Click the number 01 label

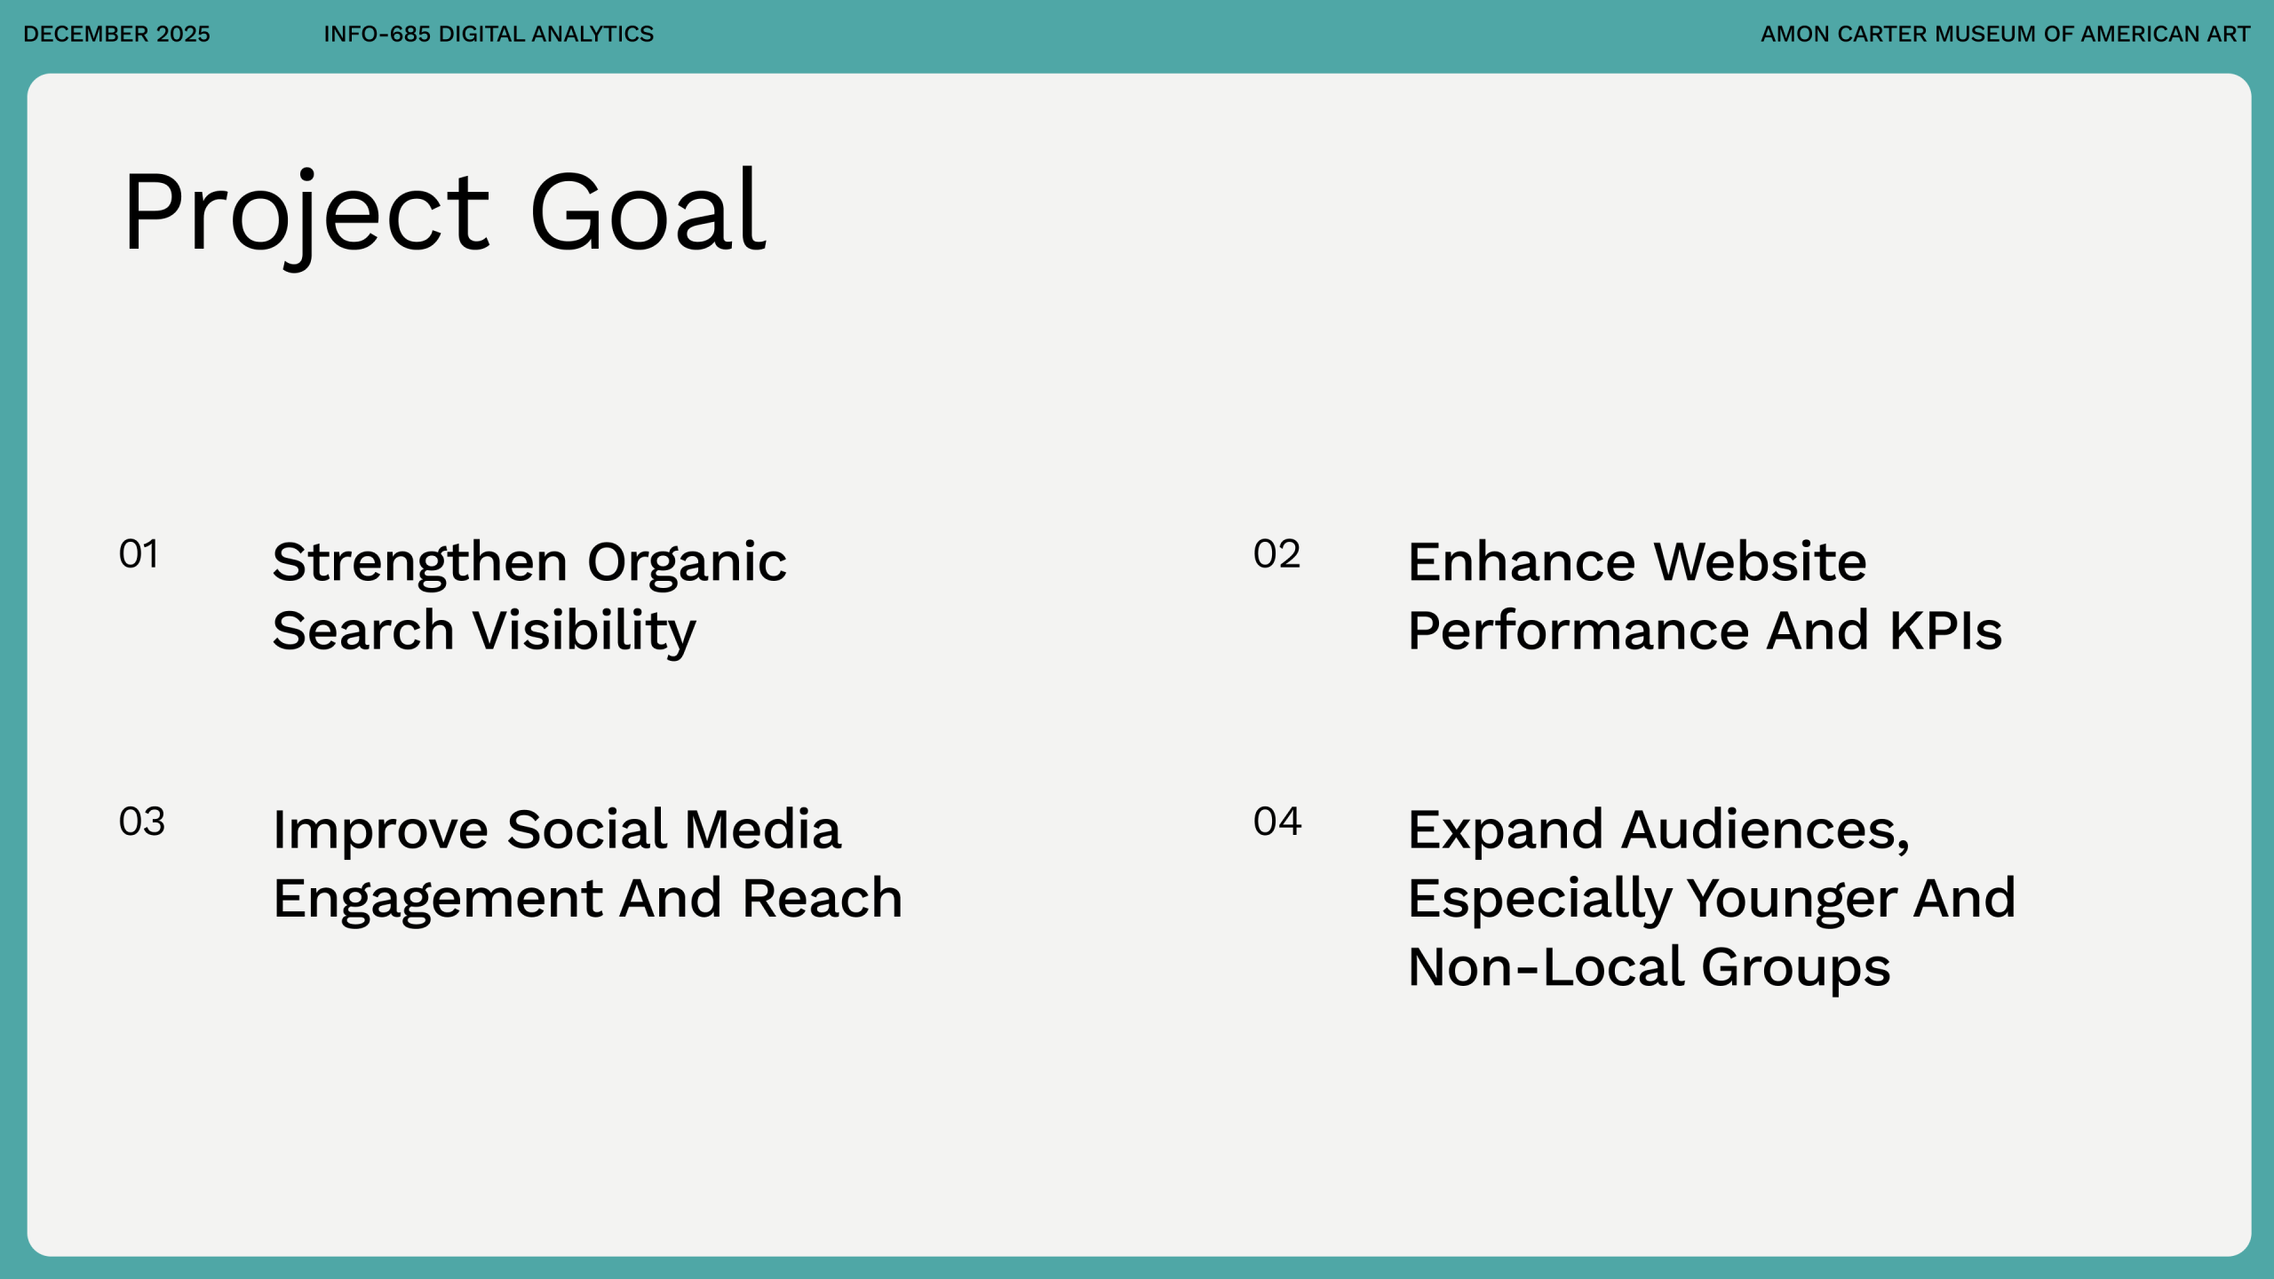pyautogui.click(x=139, y=554)
